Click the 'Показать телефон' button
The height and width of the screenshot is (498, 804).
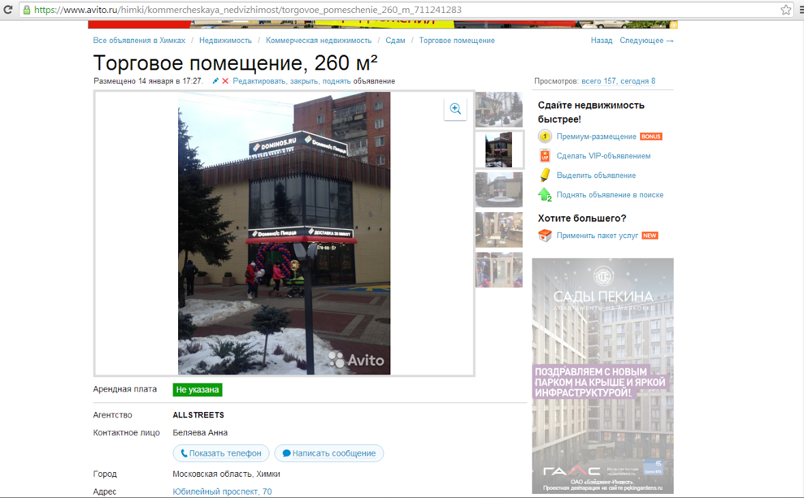tap(221, 454)
